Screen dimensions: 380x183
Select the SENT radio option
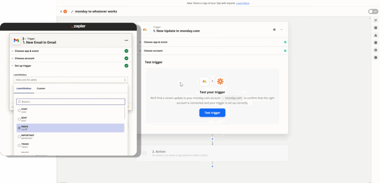pyautogui.click(x=19, y=119)
